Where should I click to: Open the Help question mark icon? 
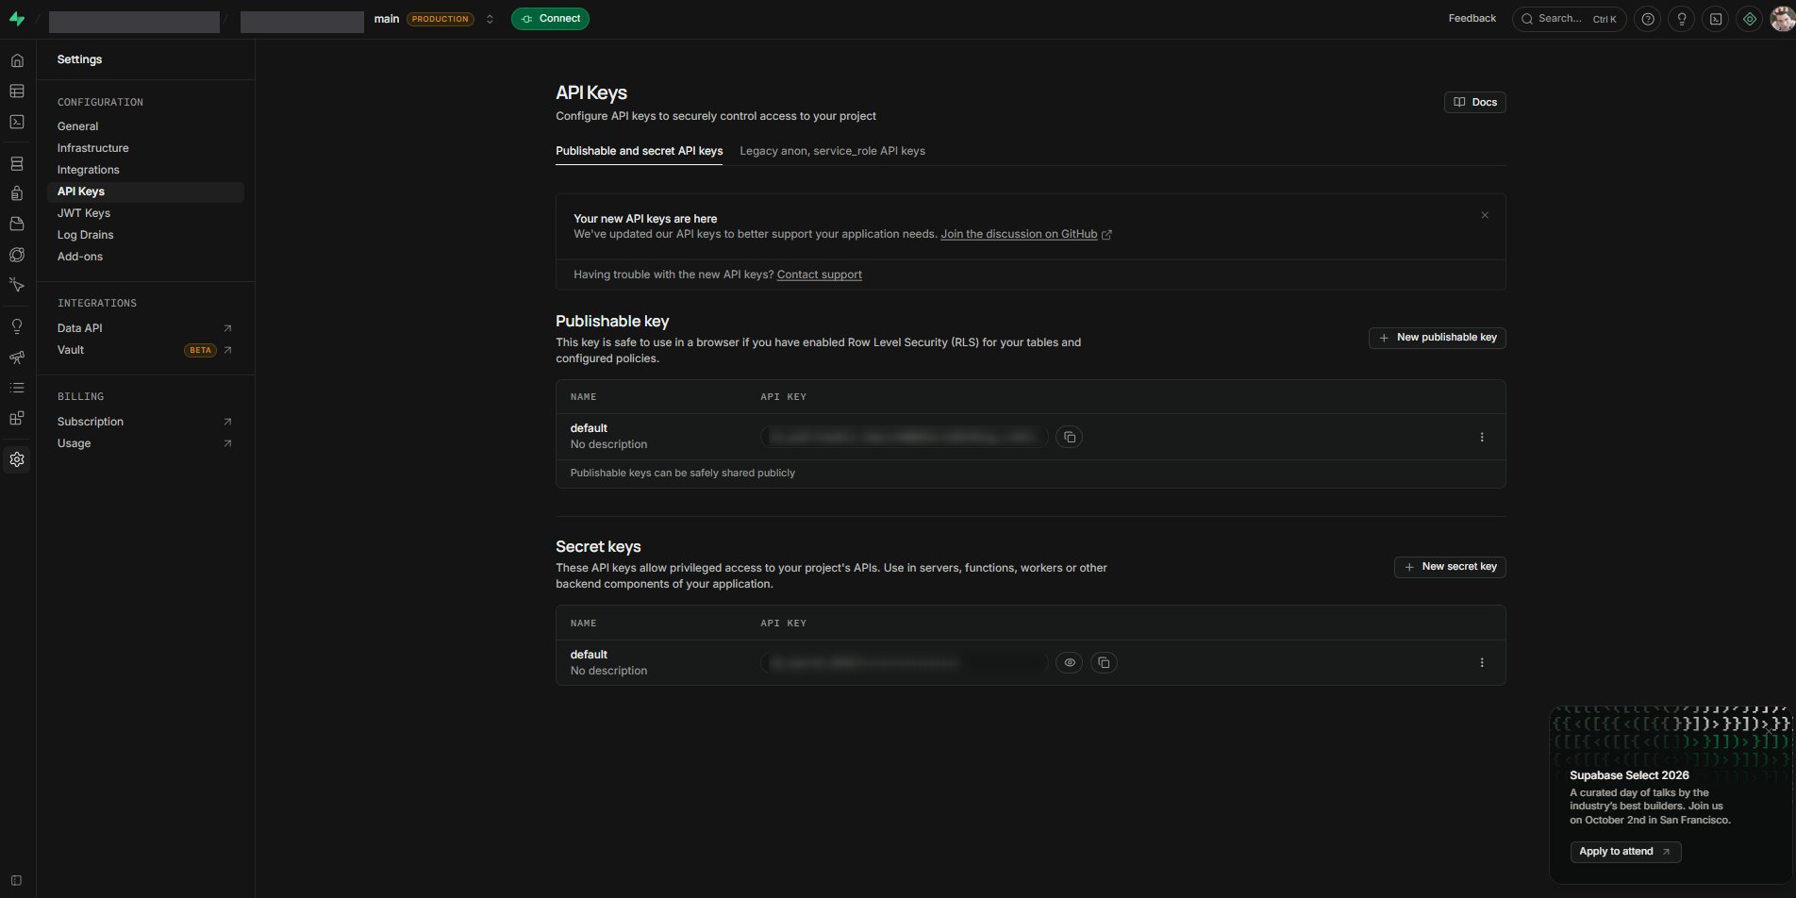pos(1647,19)
